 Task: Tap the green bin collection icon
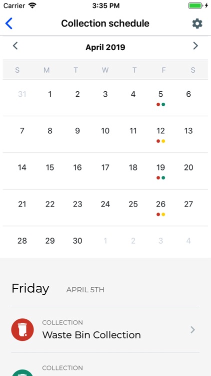click(22, 372)
